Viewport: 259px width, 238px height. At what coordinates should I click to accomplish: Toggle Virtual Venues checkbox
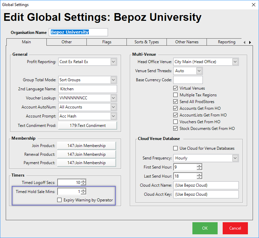coord(176,88)
